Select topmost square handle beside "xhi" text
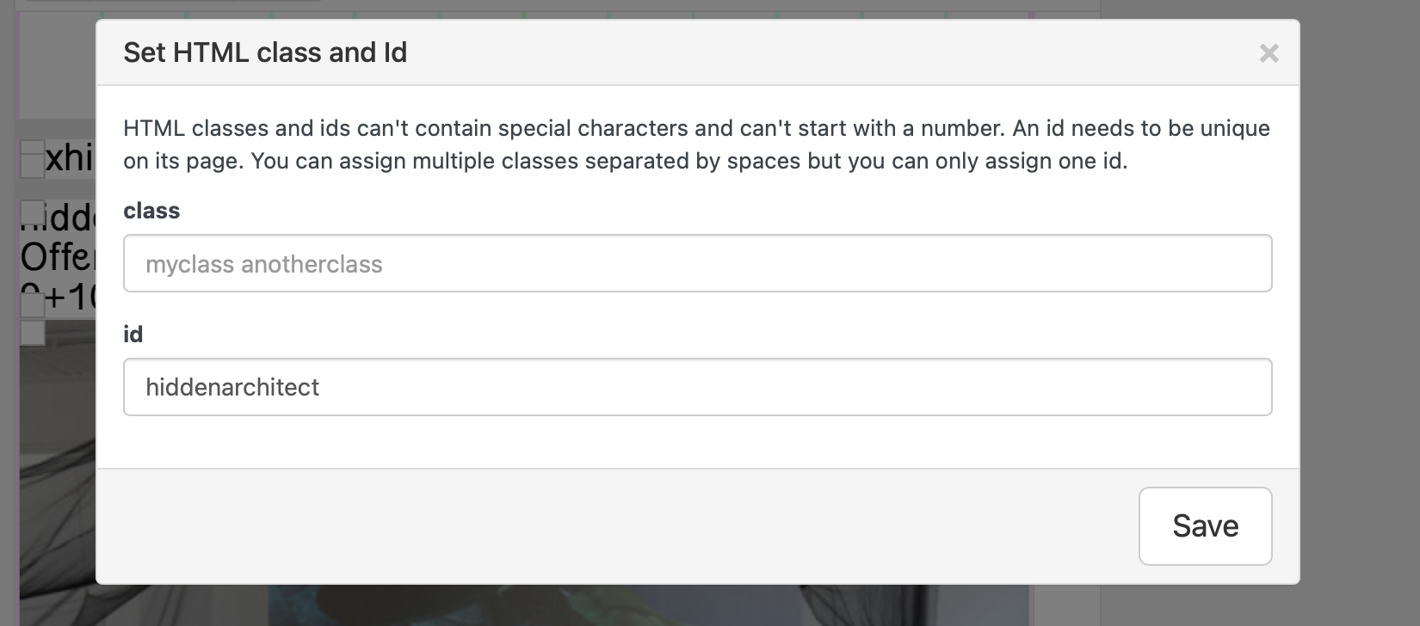The width and height of the screenshot is (1420, 626). [32, 148]
